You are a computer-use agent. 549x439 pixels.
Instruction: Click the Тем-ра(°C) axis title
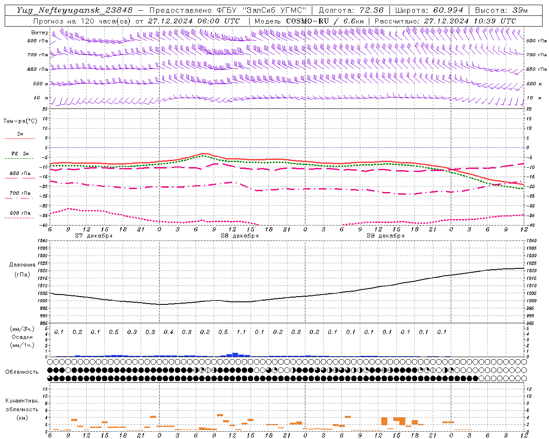(x=20, y=121)
